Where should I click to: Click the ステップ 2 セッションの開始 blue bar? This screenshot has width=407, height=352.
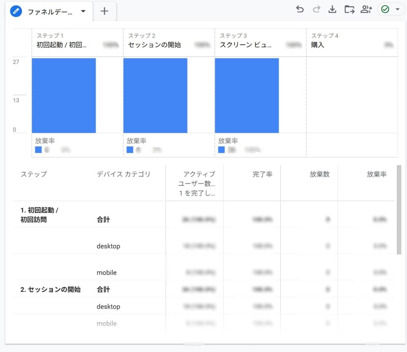(x=155, y=95)
